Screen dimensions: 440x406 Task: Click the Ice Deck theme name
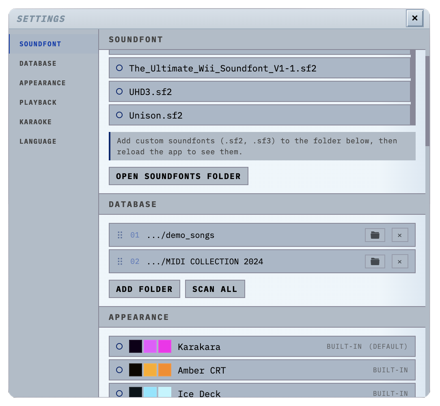pyautogui.click(x=199, y=393)
